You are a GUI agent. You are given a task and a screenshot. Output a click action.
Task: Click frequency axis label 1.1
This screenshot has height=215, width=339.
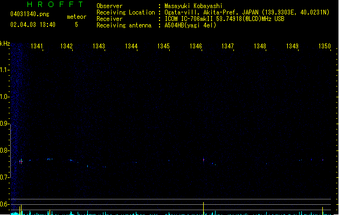(x=4, y=70)
